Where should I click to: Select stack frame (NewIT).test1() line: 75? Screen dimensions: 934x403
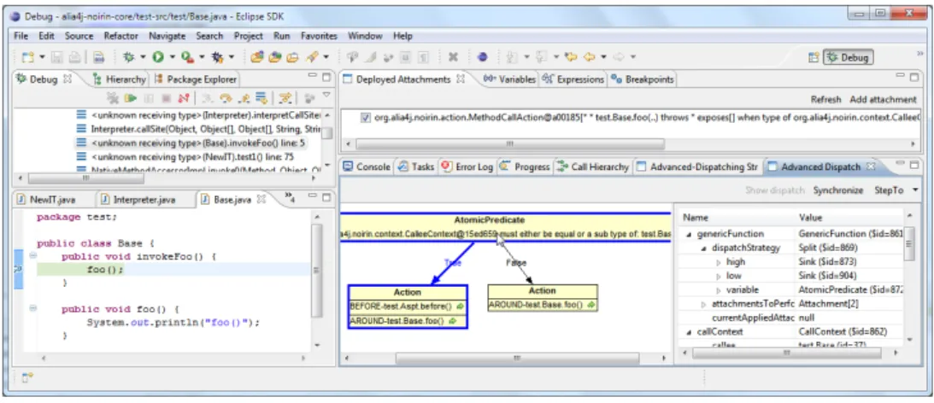(x=185, y=156)
